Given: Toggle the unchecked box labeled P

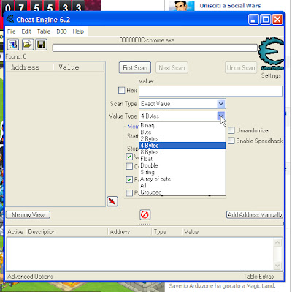Looking at the screenshot, I should [x=129, y=193].
